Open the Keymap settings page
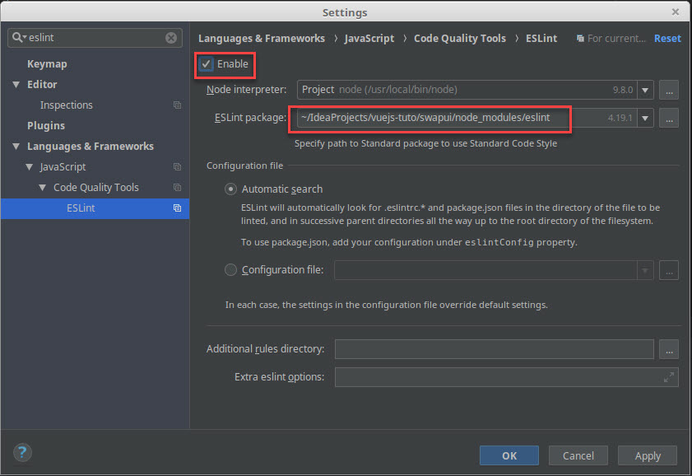This screenshot has height=476, width=692. pyautogui.click(x=47, y=64)
